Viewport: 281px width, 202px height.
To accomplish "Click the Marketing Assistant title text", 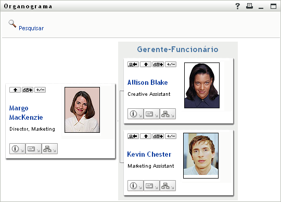I will click(151, 166).
